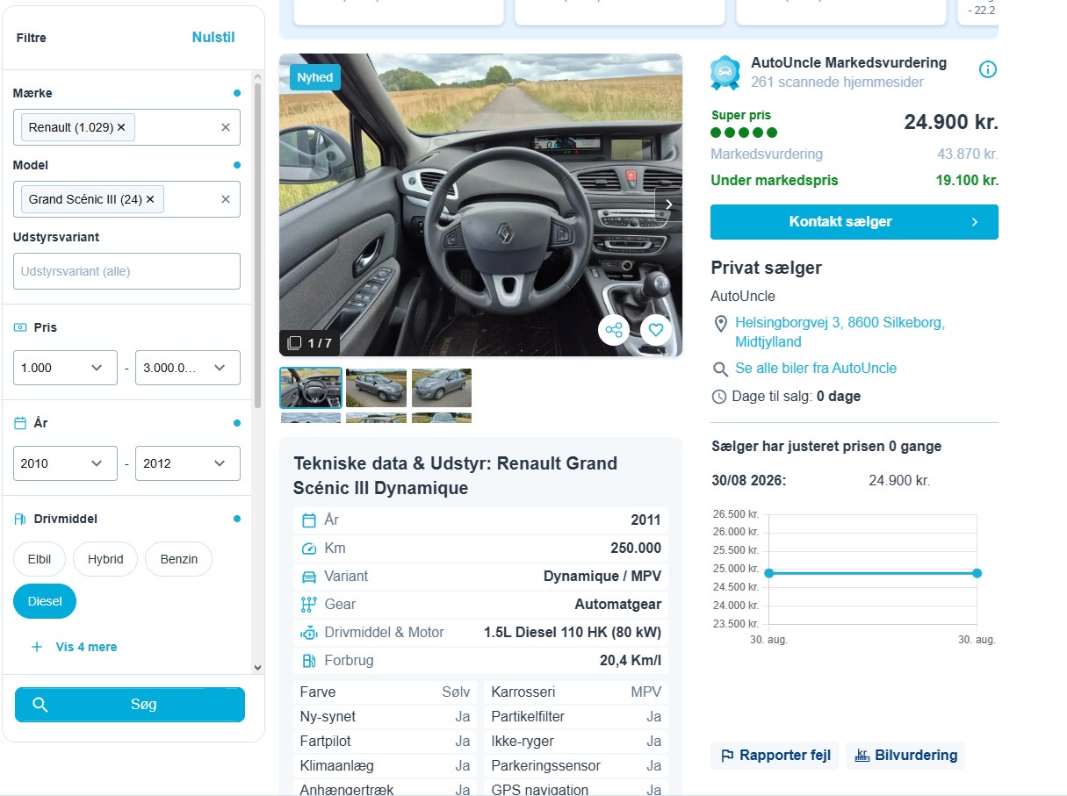
Task: Click '1.5L Diesel 110 HK (80 kW)' value
Action: click(x=573, y=633)
